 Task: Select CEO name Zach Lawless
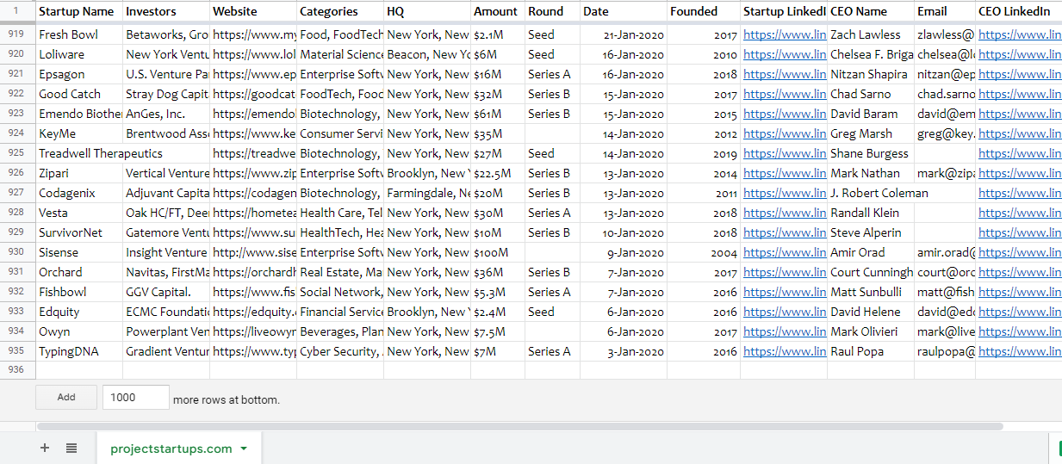(x=871, y=34)
